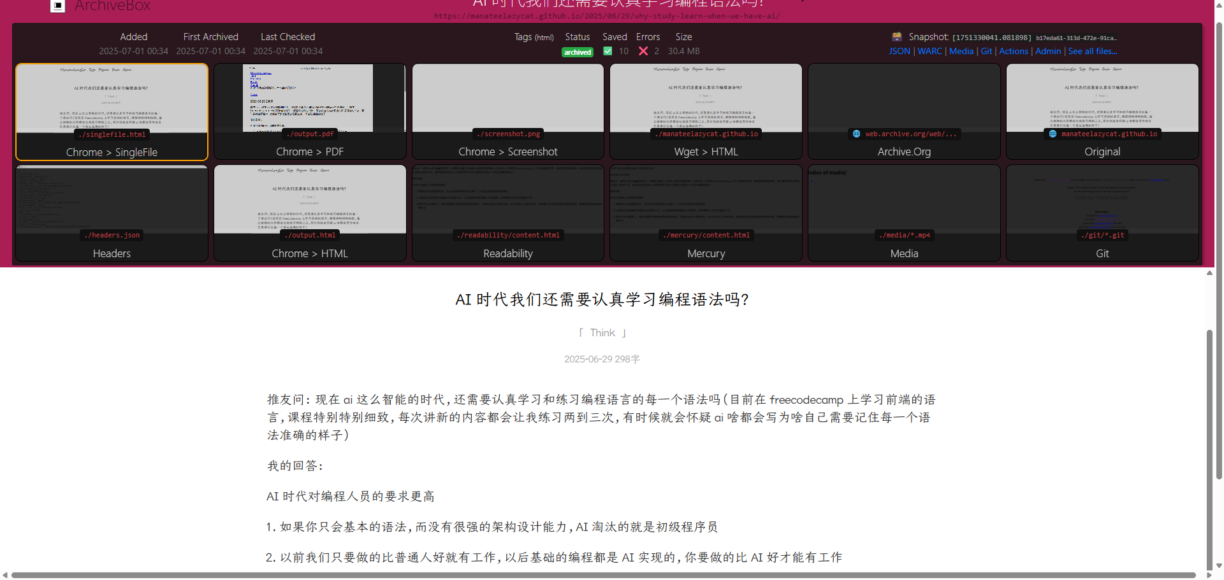Select the Chrome > Screenshot preview
The height and width of the screenshot is (580, 1224).
point(508,111)
